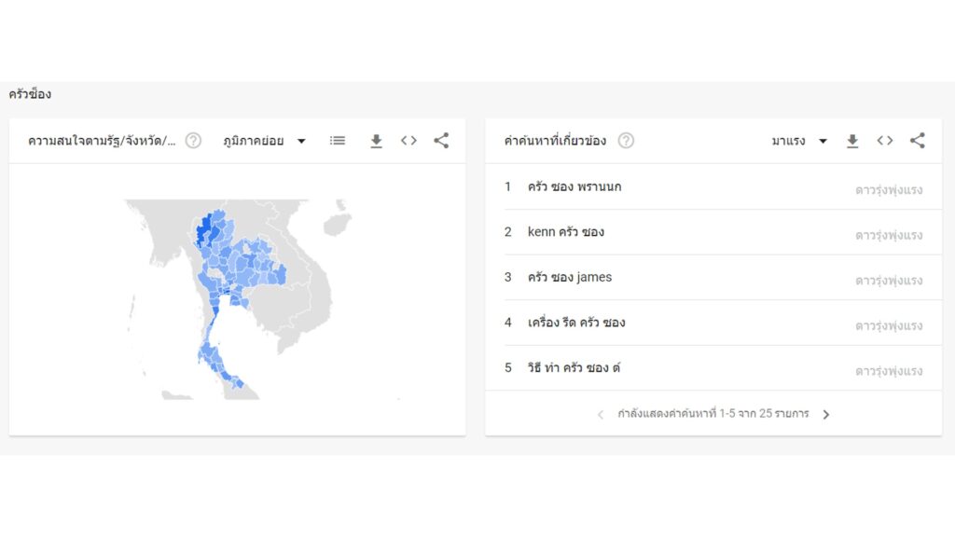Viewport: 955px width, 537px height.
Task: Open the ภูมิภาคย่อย subregion dropdown
Action: [x=265, y=141]
